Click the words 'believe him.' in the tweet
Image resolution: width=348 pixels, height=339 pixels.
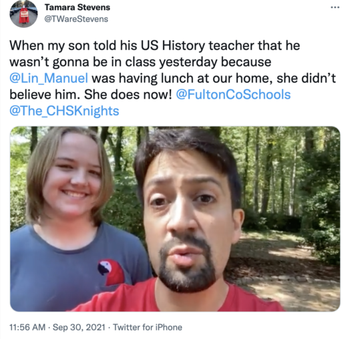[x=45, y=95]
